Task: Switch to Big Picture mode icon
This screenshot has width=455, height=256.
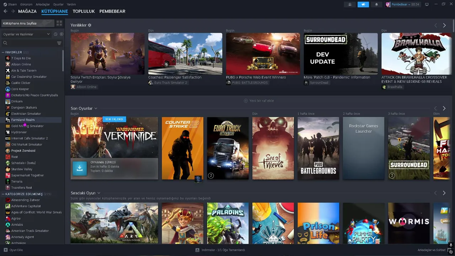Action: (x=427, y=4)
